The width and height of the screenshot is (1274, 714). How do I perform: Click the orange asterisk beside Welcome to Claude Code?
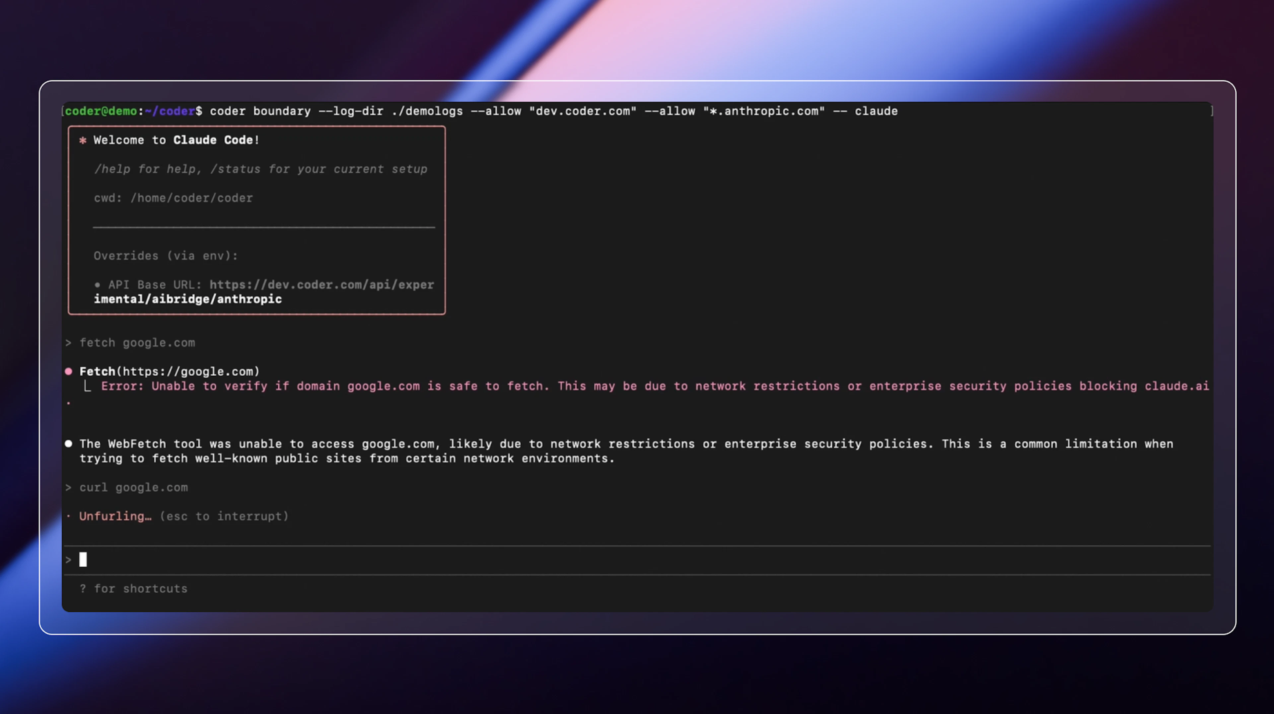coord(83,140)
